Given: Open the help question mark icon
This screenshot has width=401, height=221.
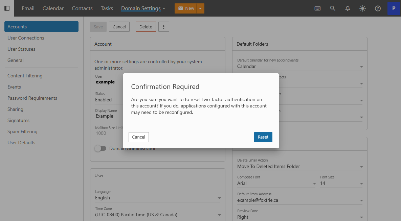Looking at the screenshot, I should (378, 8).
